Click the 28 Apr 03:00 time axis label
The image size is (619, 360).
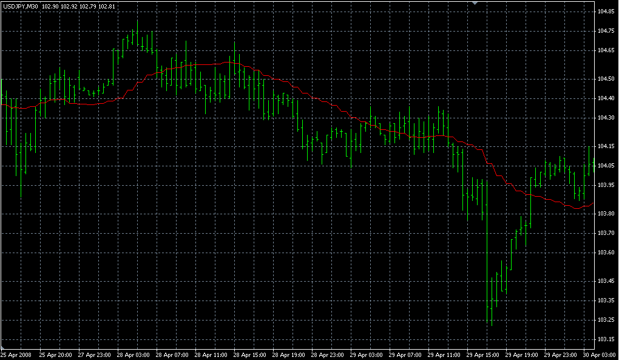(134, 354)
